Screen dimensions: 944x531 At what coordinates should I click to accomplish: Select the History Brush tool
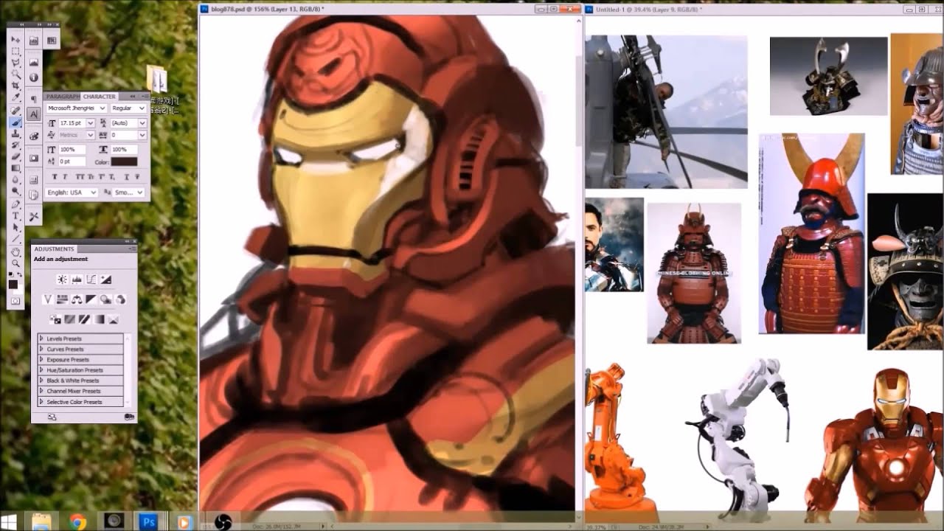click(15, 145)
